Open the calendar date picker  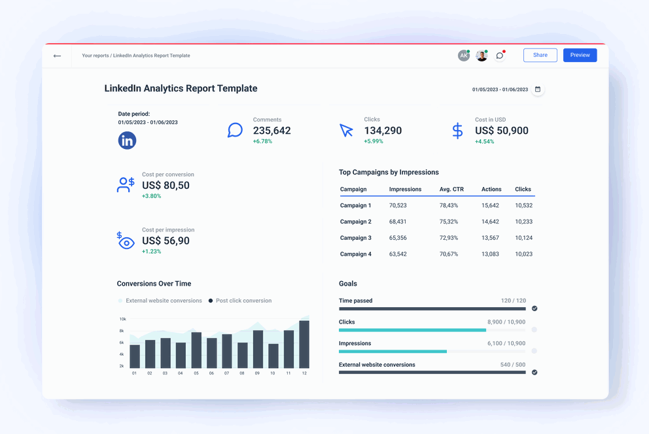[538, 89]
